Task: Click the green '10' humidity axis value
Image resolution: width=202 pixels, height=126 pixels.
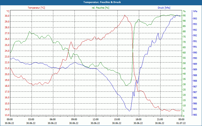Action: coord(184,106)
